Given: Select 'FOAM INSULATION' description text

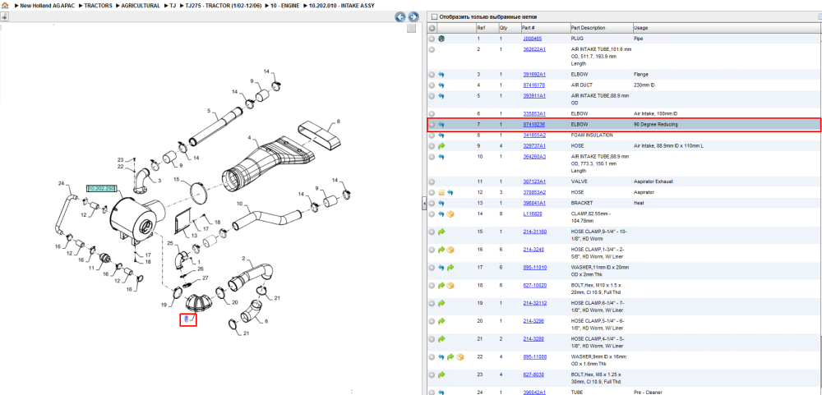Looking at the screenshot, I should [592, 135].
